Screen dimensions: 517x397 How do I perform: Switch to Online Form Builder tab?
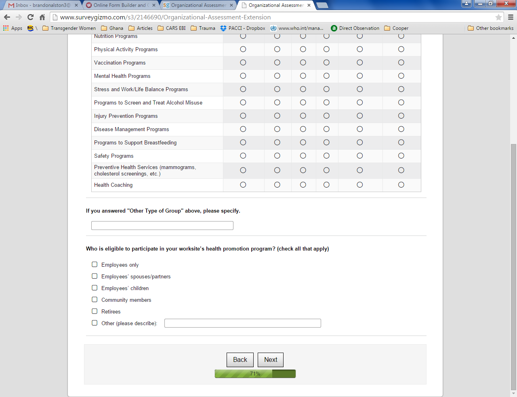[x=119, y=5]
